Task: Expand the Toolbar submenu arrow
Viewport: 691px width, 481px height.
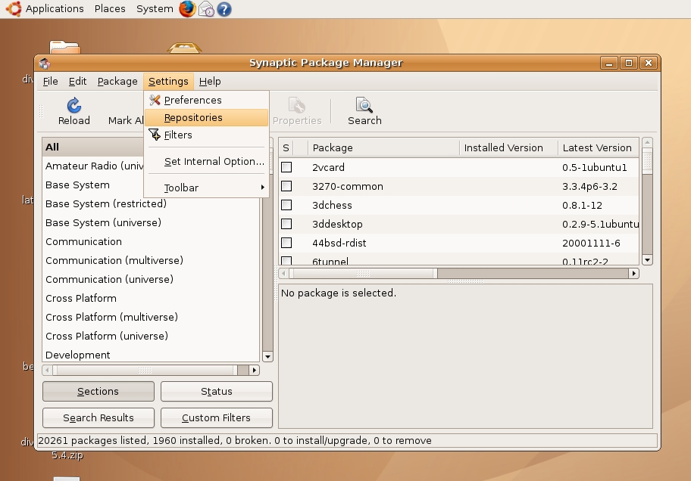Action: 263,188
